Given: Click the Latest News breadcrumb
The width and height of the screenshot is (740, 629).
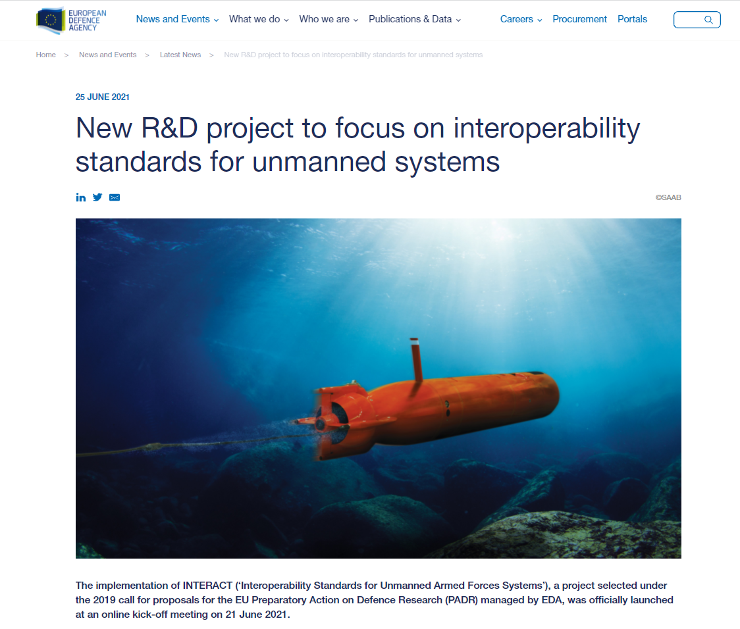Looking at the screenshot, I should coord(180,55).
